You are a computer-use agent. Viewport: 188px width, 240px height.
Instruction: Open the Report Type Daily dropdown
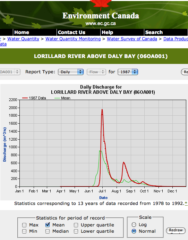tap(71, 72)
